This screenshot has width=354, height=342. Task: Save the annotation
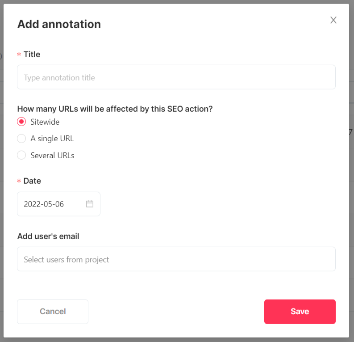click(x=300, y=312)
